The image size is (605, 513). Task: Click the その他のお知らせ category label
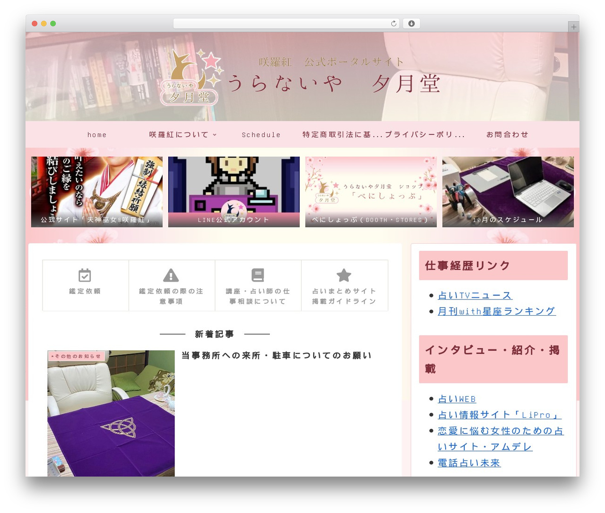point(76,356)
